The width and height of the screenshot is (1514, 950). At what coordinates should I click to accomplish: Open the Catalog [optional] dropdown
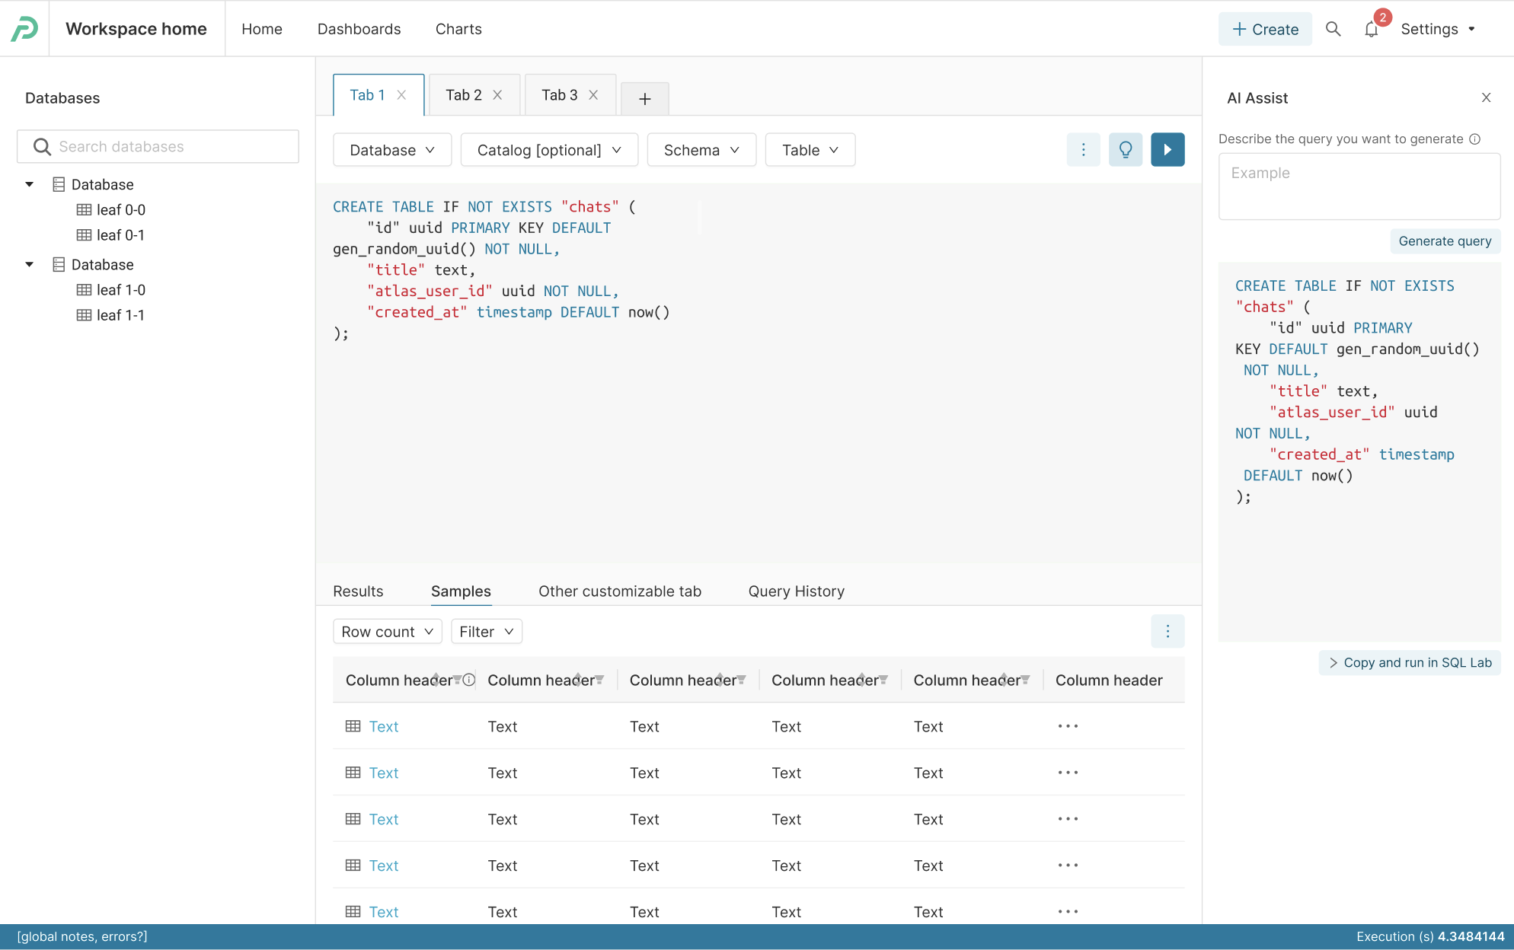(549, 150)
